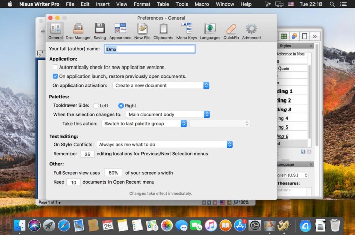This screenshot has height=235, width=355.
Task: Open the New File preferences
Action: [143, 30]
